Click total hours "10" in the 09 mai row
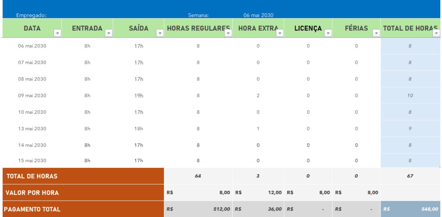Viewport: 442px width, 217px height. pyautogui.click(x=410, y=95)
